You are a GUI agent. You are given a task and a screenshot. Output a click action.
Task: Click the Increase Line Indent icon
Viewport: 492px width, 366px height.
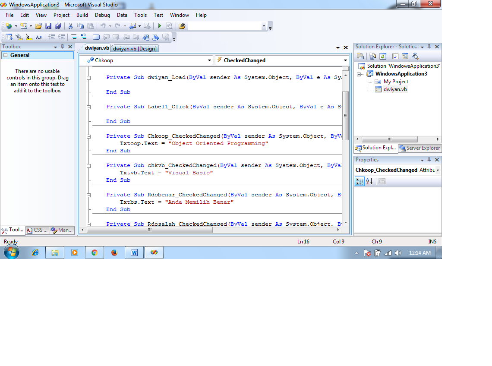click(x=61, y=38)
